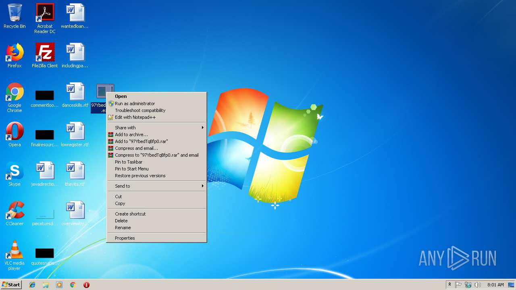The image size is (516, 290).
Task: Select lowregister.rtf document
Action: click(75, 135)
